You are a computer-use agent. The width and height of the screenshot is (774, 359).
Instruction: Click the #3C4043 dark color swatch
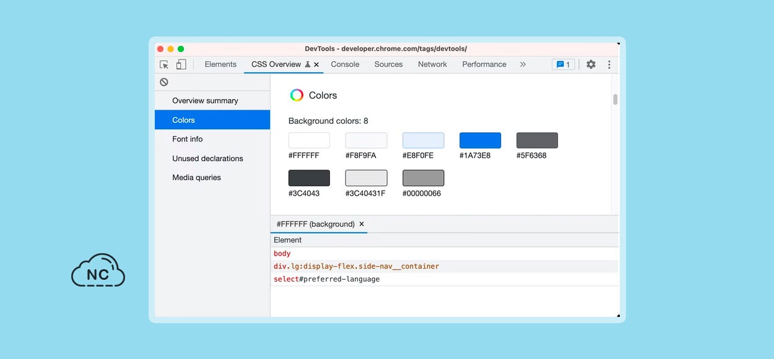coord(309,178)
